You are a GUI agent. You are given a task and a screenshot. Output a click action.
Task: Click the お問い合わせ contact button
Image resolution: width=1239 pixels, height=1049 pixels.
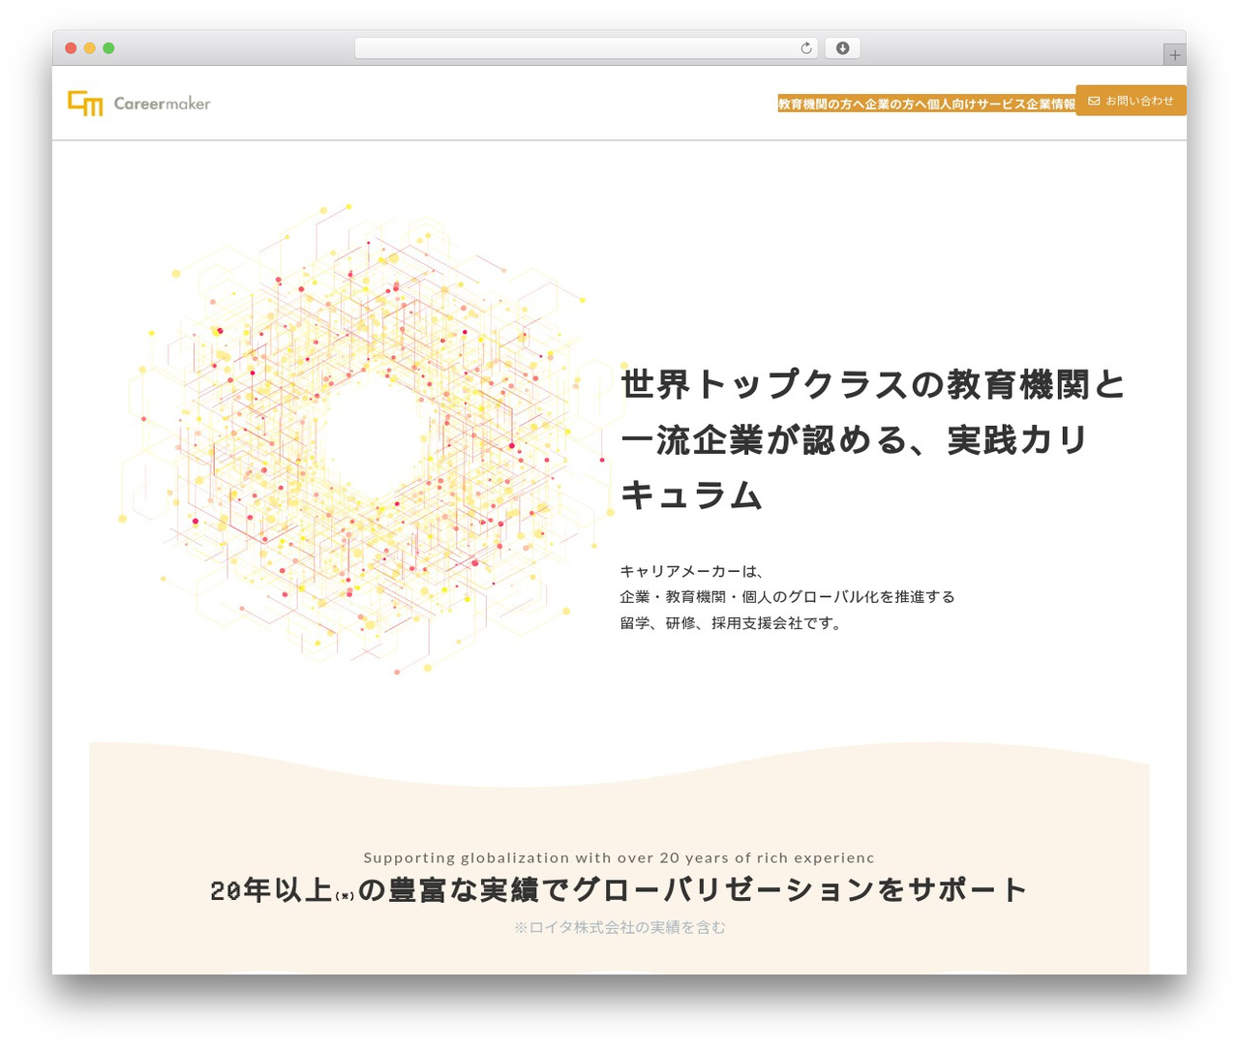click(1131, 101)
